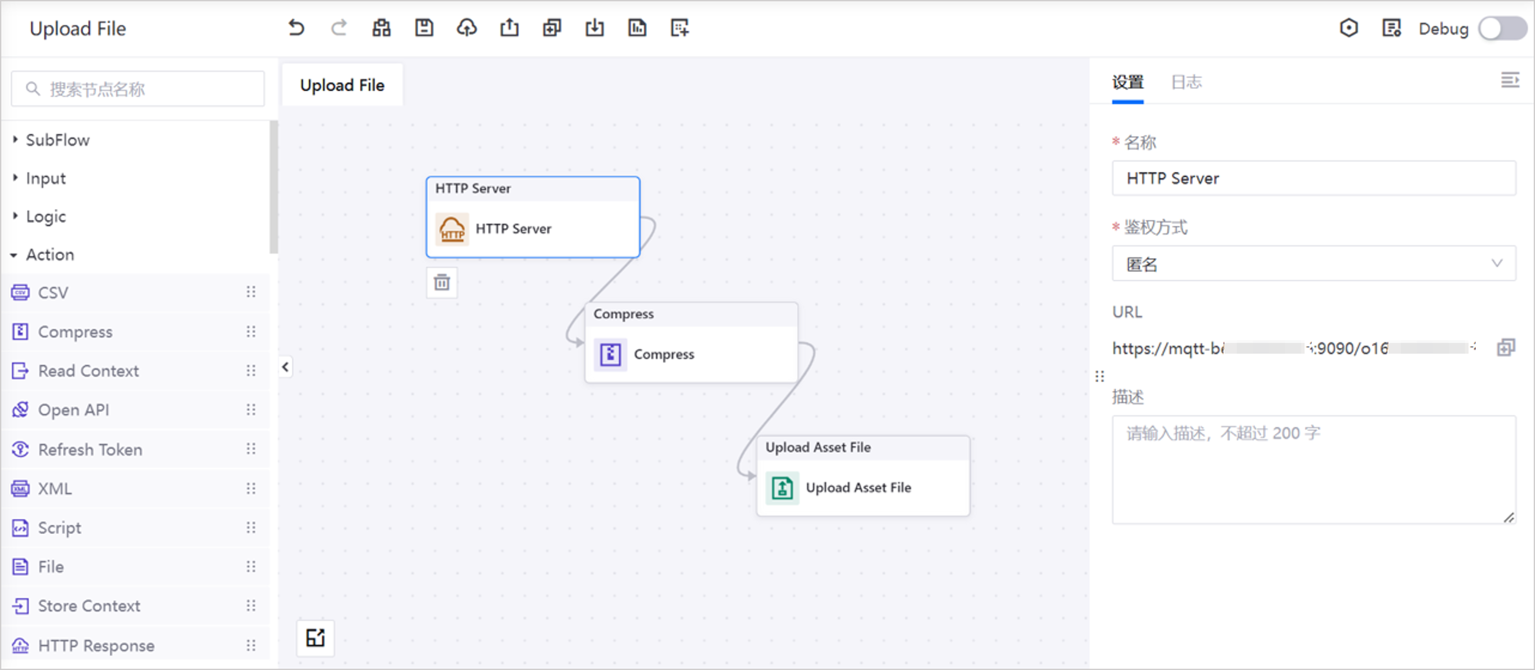Image resolution: width=1535 pixels, height=670 pixels.
Task: Expand the Logic node group
Action: click(x=46, y=216)
